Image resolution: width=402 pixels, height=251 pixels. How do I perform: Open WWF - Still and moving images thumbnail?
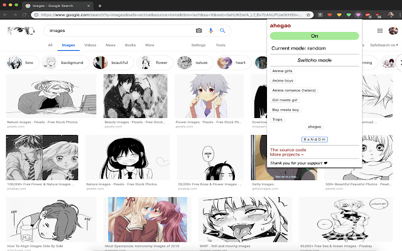[x=246, y=220]
